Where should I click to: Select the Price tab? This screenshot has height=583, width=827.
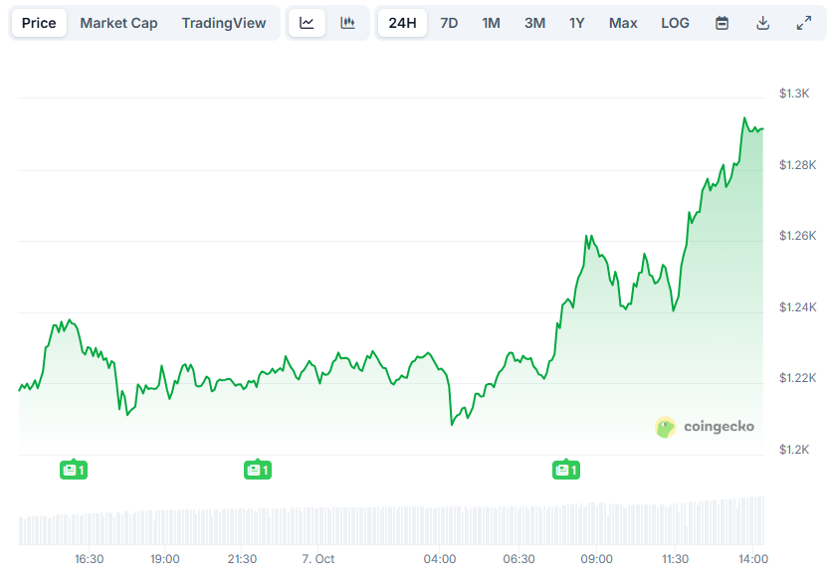39,23
